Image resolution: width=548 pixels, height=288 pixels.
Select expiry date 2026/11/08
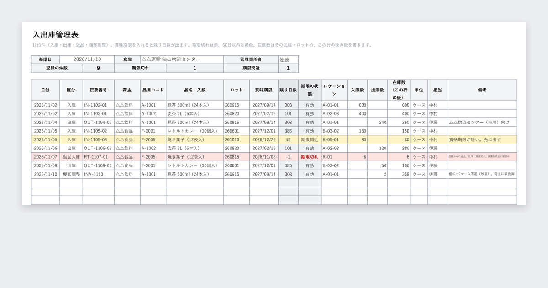tap(264, 157)
